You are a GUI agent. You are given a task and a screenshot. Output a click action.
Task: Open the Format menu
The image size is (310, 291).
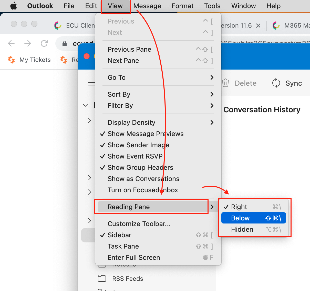pos(183,6)
